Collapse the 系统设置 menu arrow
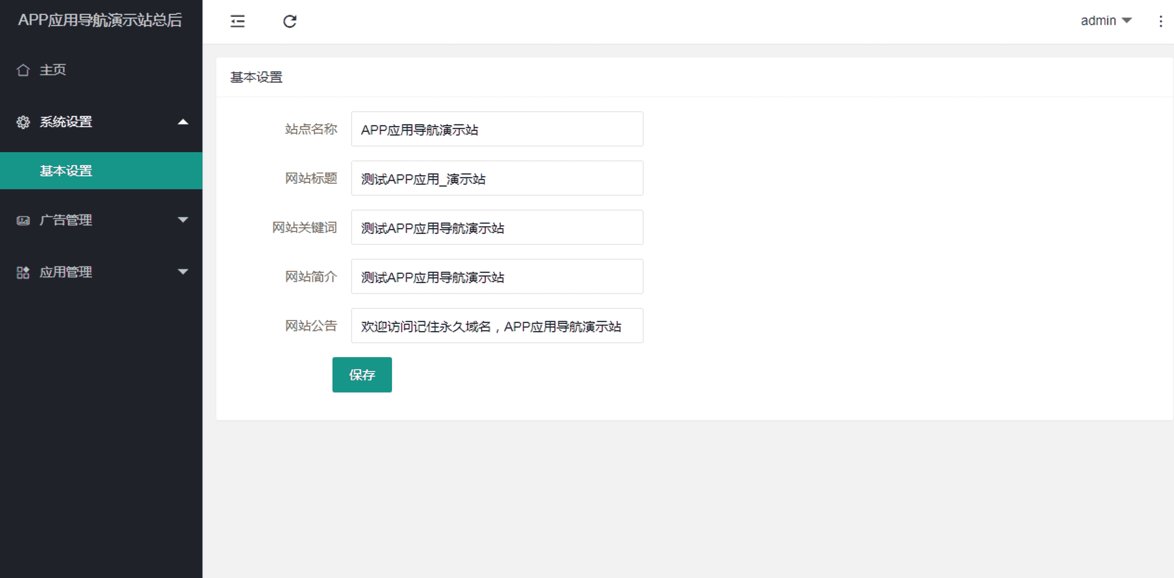This screenshot has width=1174, height=578. 183,122
